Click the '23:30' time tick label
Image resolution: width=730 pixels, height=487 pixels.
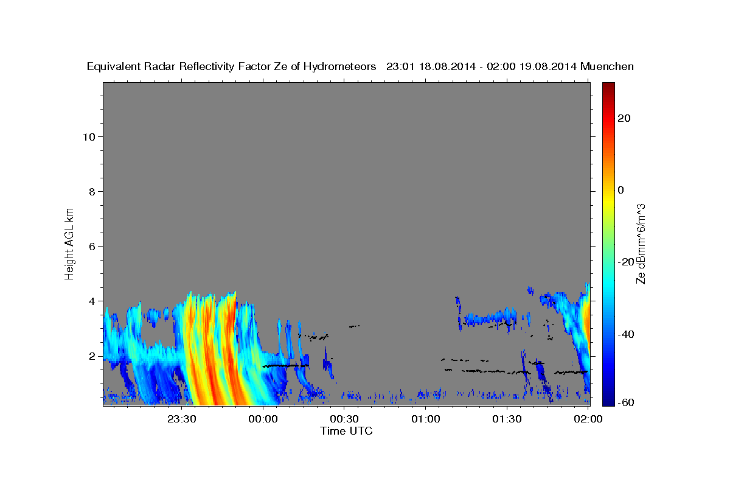point(182,419)
